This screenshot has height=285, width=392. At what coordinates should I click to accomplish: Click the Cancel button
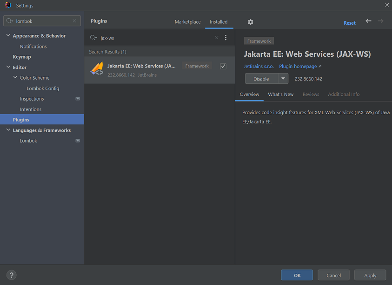[333, 275]
